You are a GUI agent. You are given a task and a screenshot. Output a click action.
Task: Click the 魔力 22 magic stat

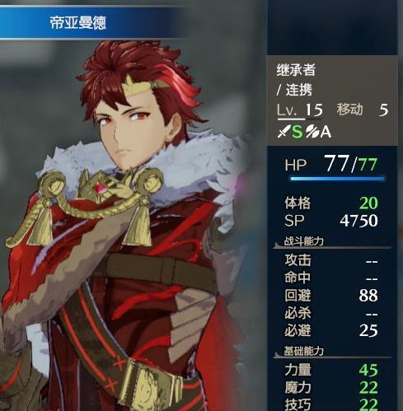[x=331, y=387]
